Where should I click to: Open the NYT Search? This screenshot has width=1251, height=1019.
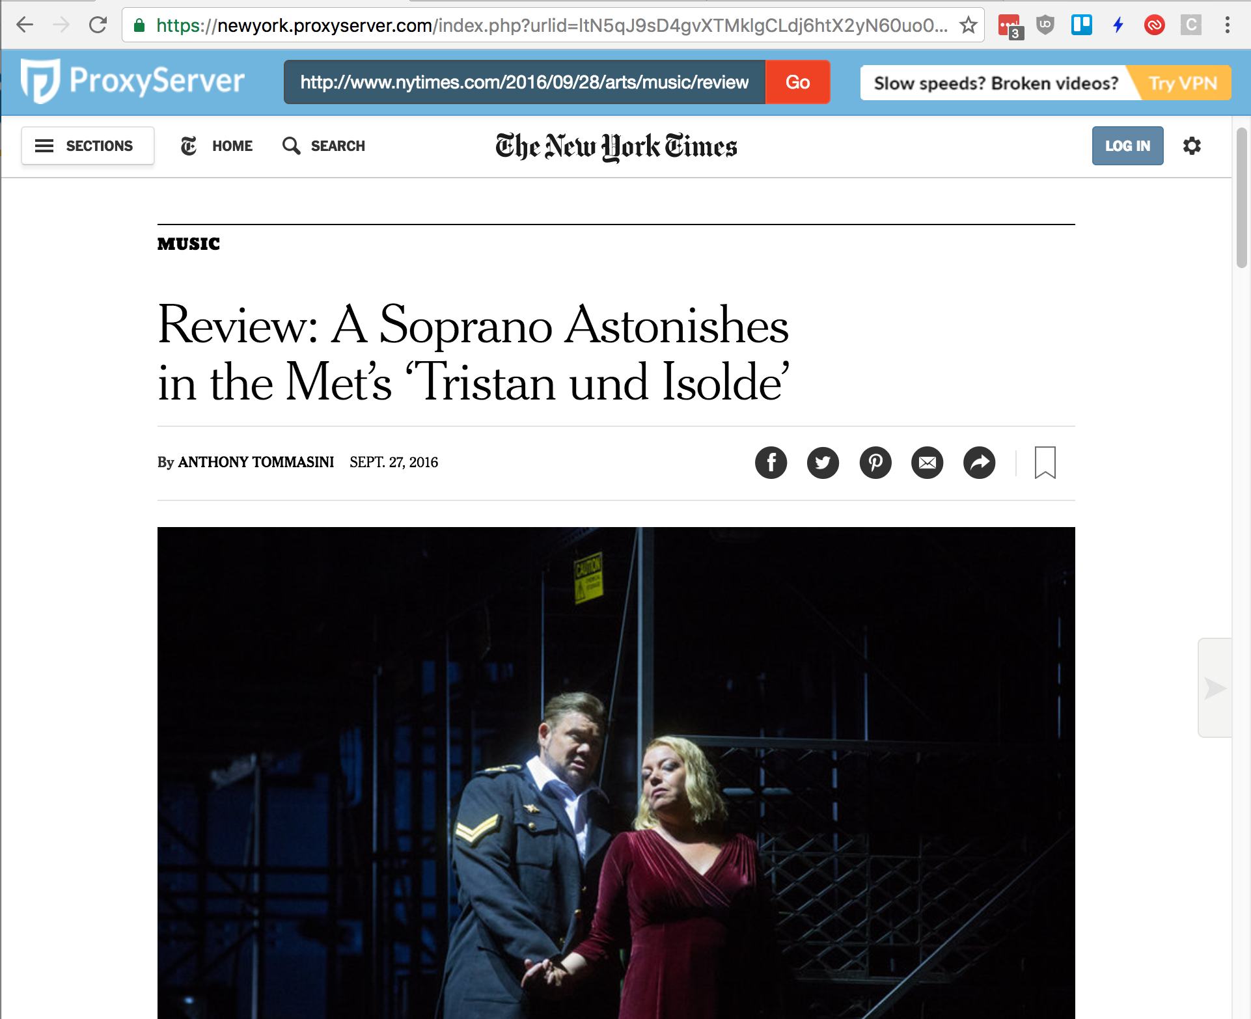point(323,146)
